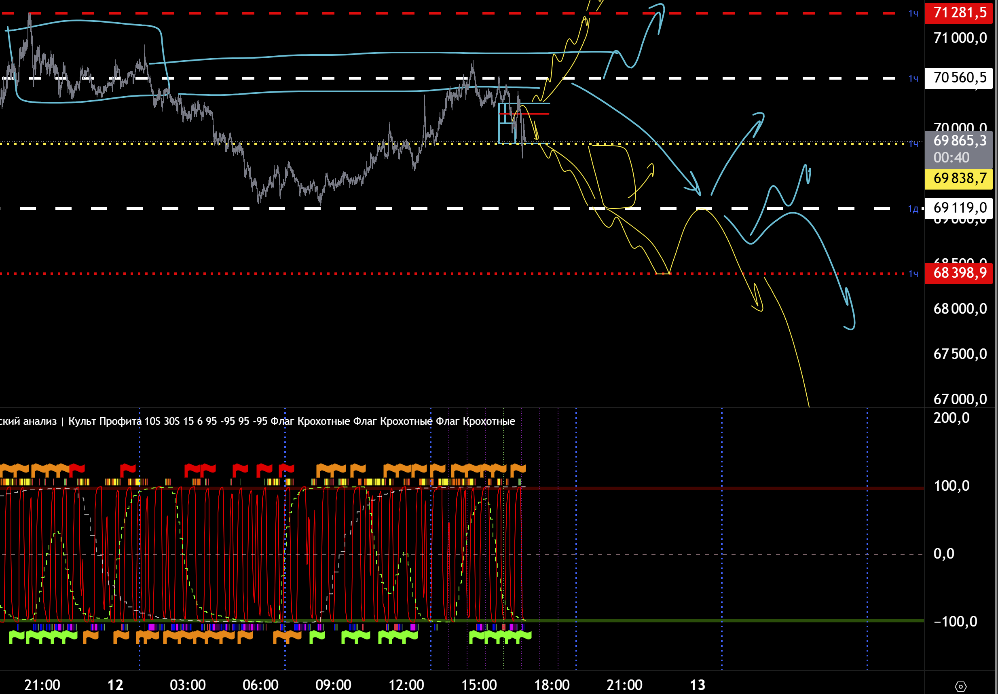Click the 12 date label on time axis

115,685
